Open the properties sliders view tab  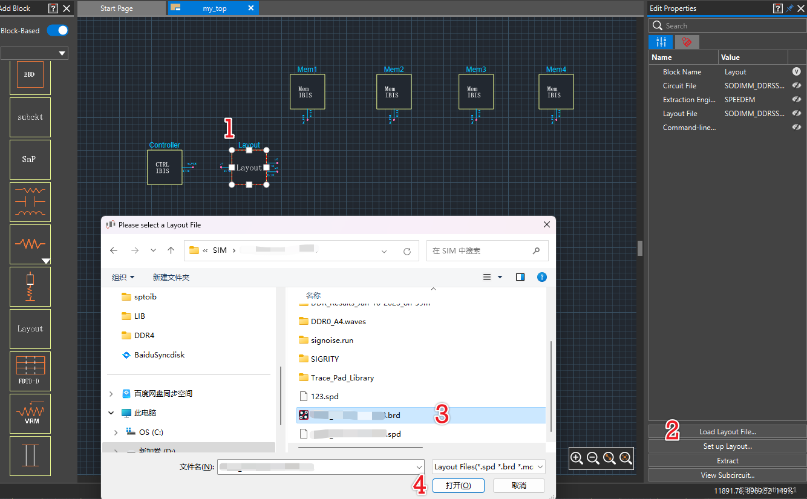pyautogui.click(x=661, y=42)
